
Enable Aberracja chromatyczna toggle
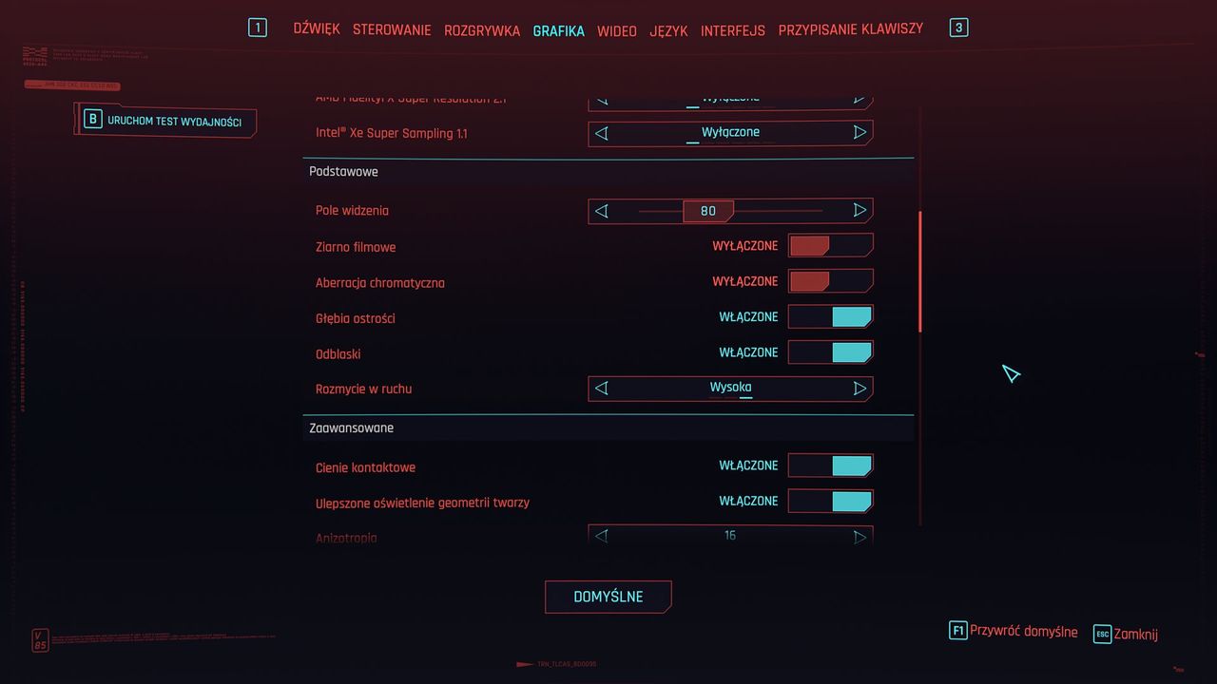[x=830, y=281]
